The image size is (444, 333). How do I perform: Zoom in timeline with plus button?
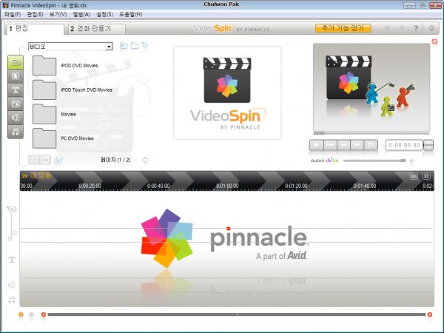pos(21,314)
